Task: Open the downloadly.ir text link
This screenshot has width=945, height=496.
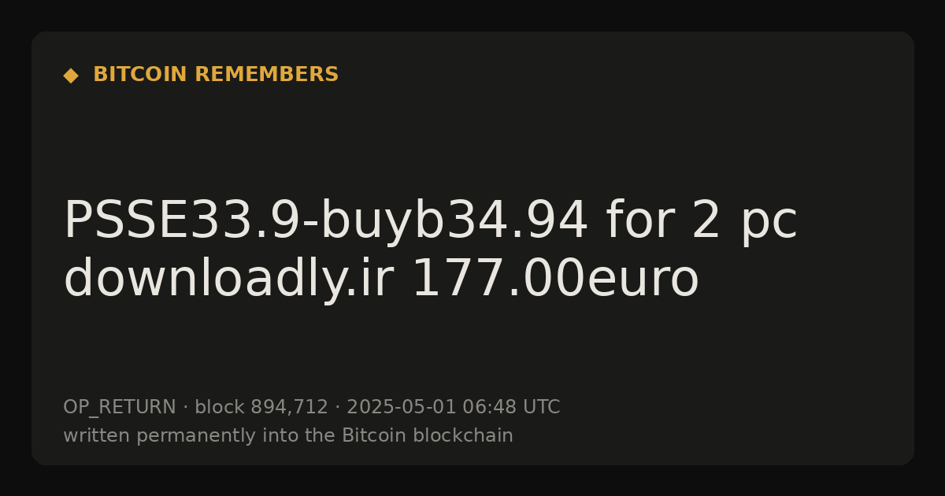Action: (228, 279)
